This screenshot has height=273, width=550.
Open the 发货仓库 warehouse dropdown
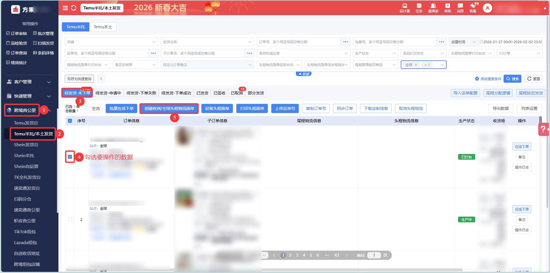tap(207, 42)
